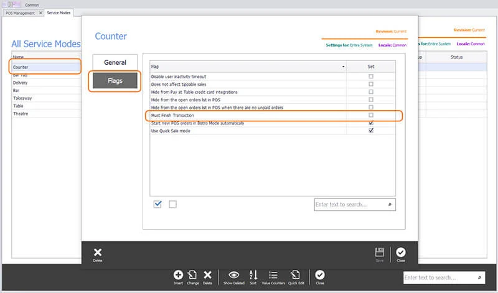Toggle Hide from the open orders list in POS checkbox
Viewport: 498px width, 293px height.
click(x=371, y=100)
